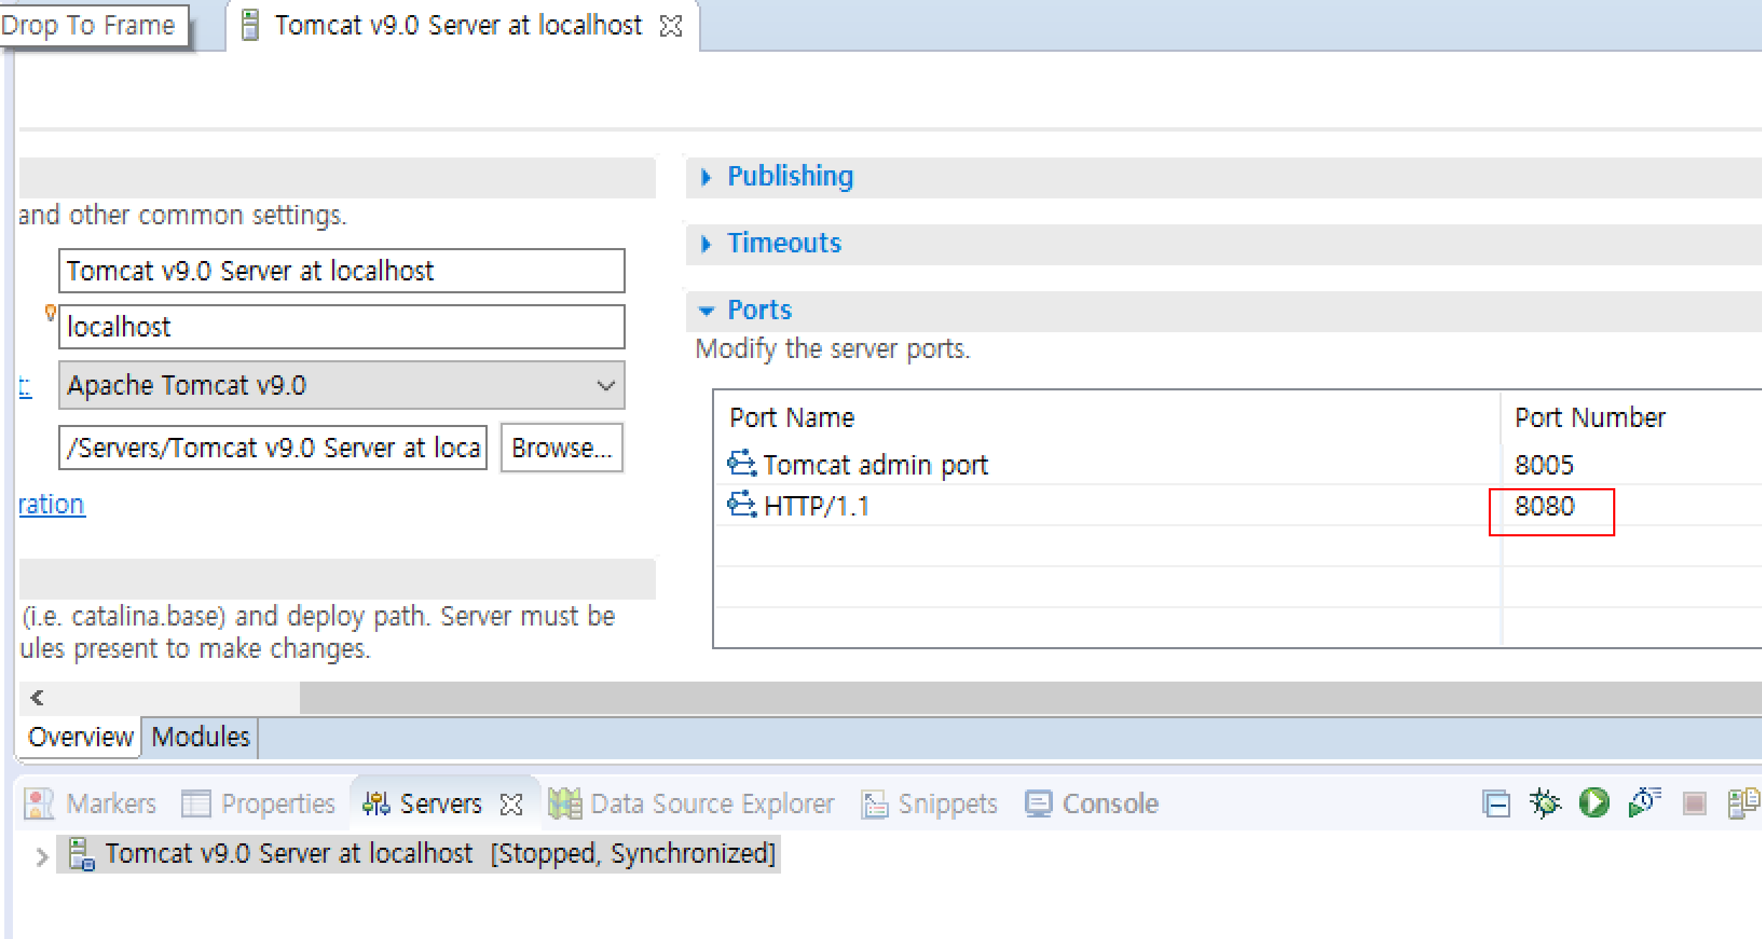Click the localhost host name field

342,327
